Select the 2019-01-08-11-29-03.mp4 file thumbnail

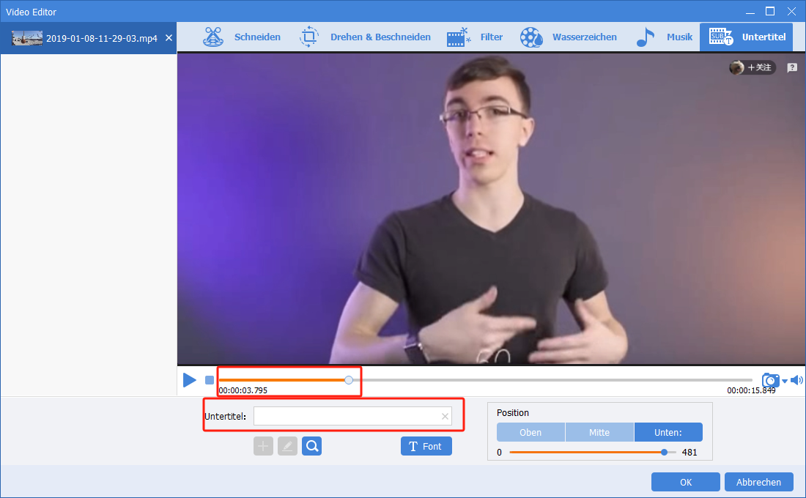click(26, 38)
